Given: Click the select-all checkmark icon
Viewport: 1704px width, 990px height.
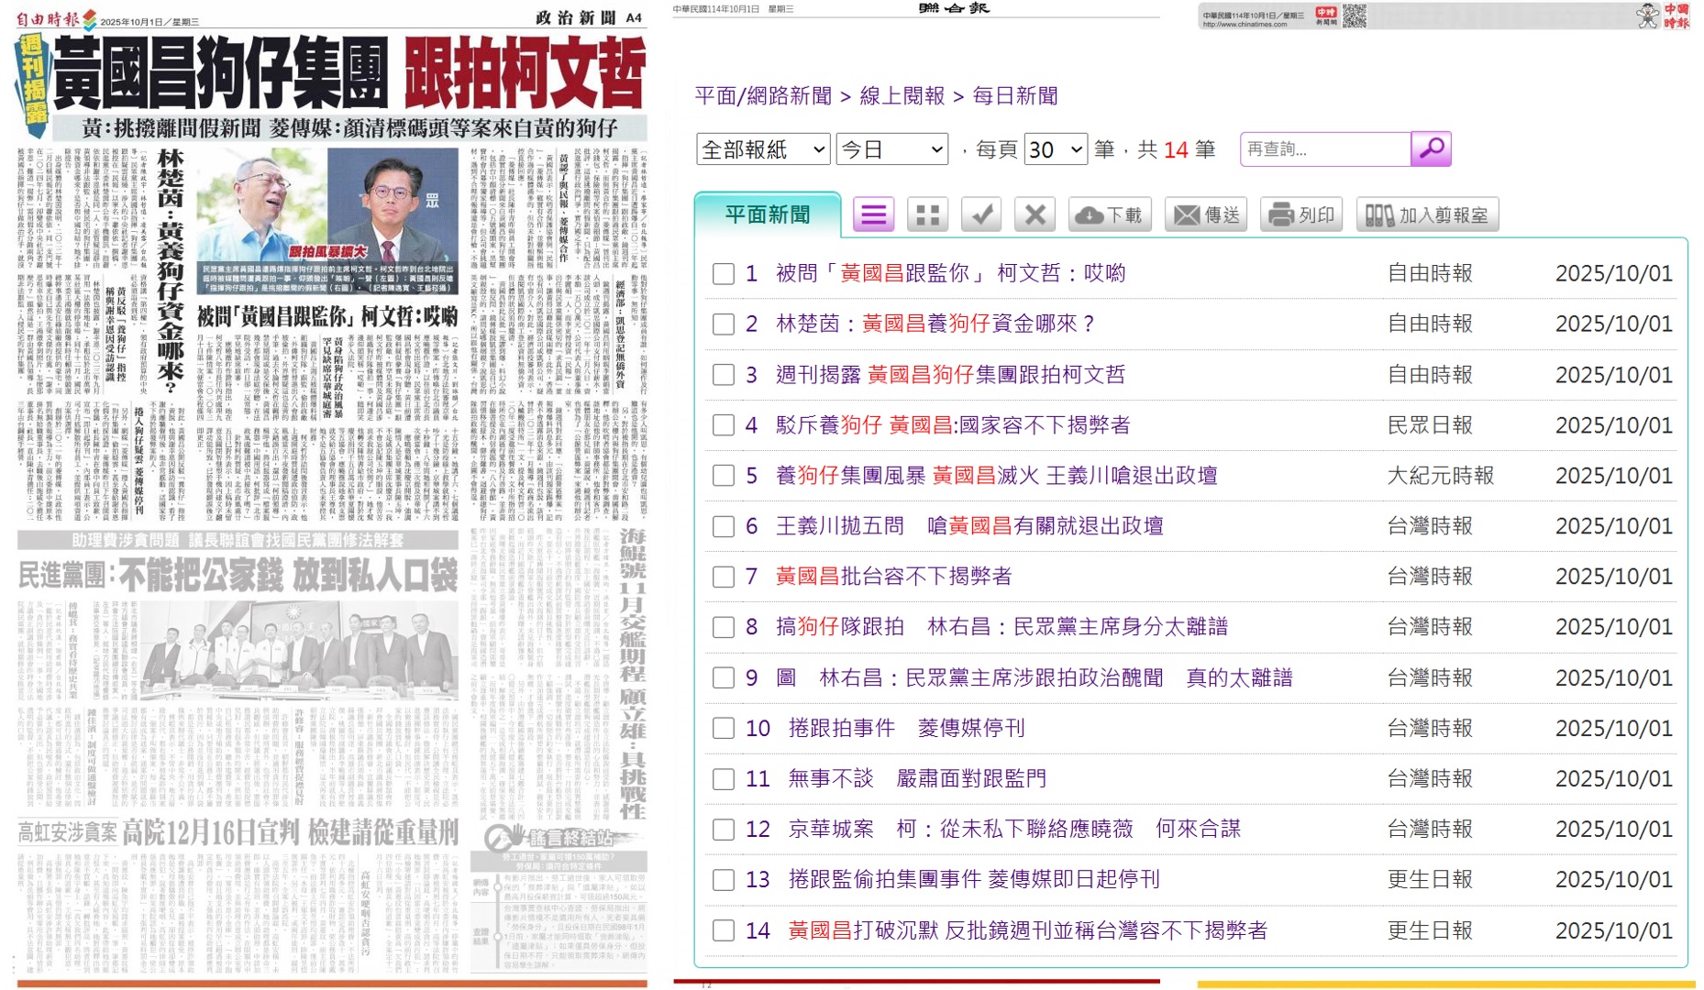Looking at the screenshot, I should pos(981,214).
